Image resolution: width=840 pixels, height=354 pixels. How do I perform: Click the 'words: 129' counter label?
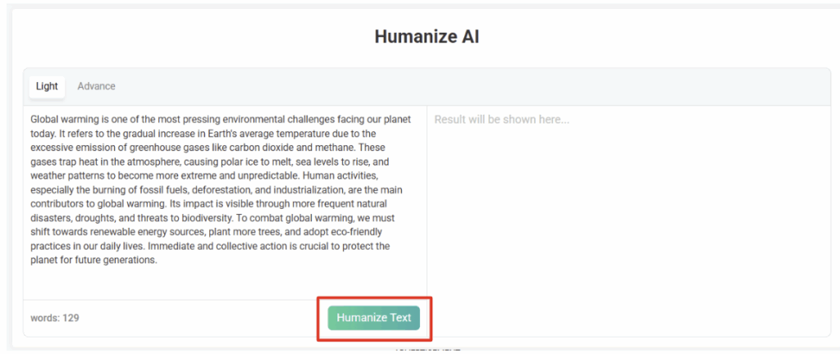pyautogui.click(x=55, y=318)
